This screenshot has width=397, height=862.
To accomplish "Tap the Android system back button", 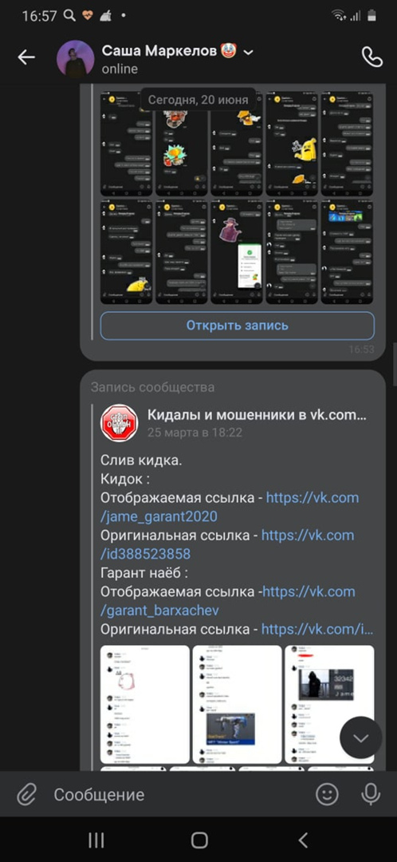I will click(303, 840).
